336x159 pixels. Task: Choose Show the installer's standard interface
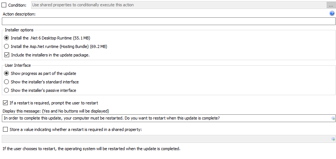tap(7, 82)
